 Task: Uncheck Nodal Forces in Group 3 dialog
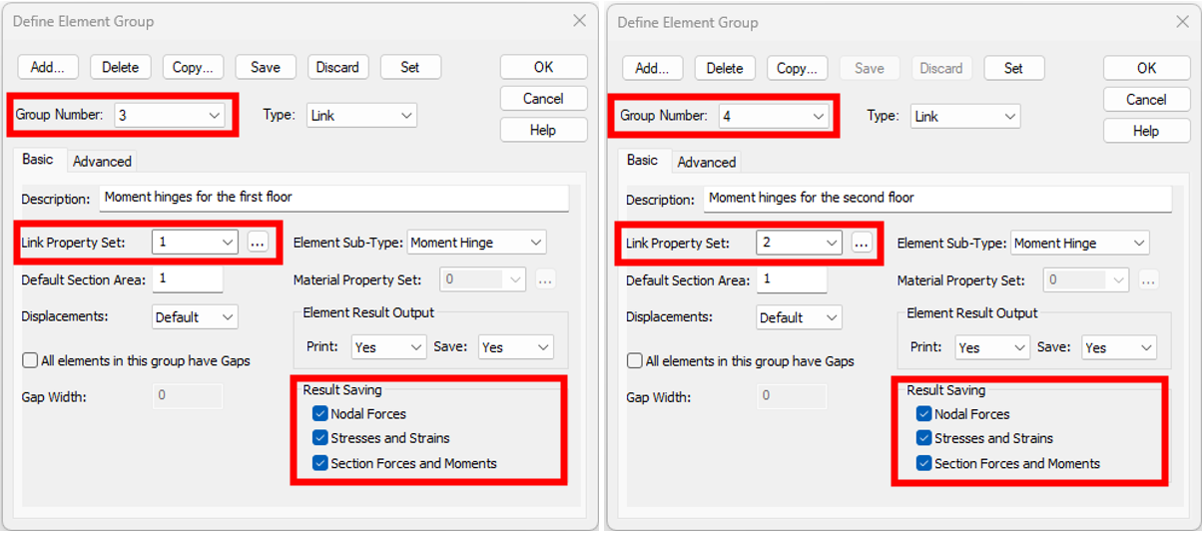[x=320, y=413]
